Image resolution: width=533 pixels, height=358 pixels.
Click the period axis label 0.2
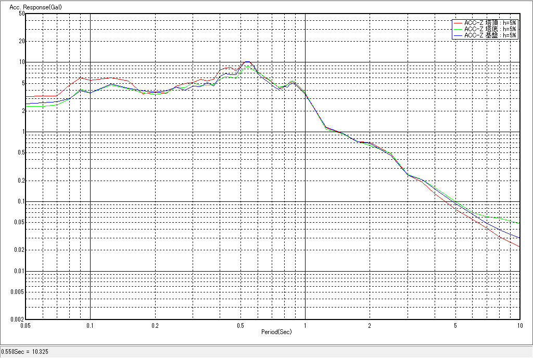pyautogui.click(x=155, y=326)
